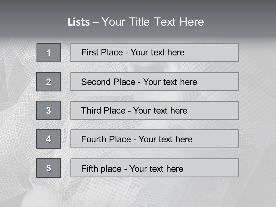Screen dimensions: 276x207
Task: Click the word 'Third' in row three
Action: click(91, 111)
